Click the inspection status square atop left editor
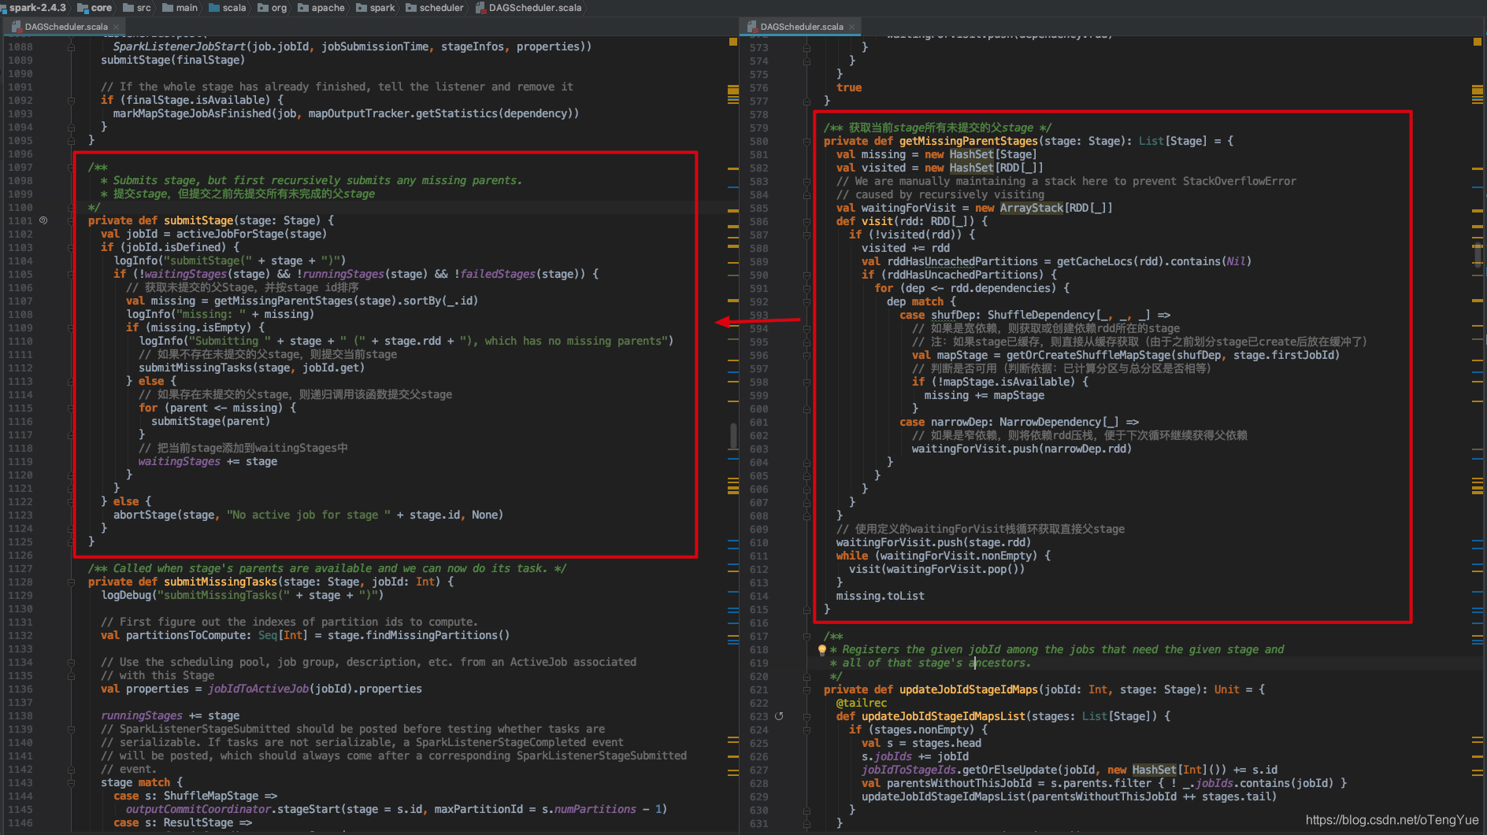 pyautogui.click(x=733, y=42)
